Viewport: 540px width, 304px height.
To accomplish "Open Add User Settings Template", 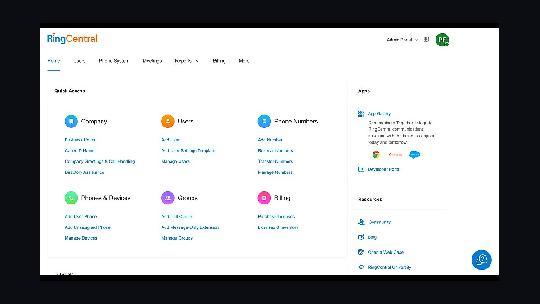I will (188, 151).
